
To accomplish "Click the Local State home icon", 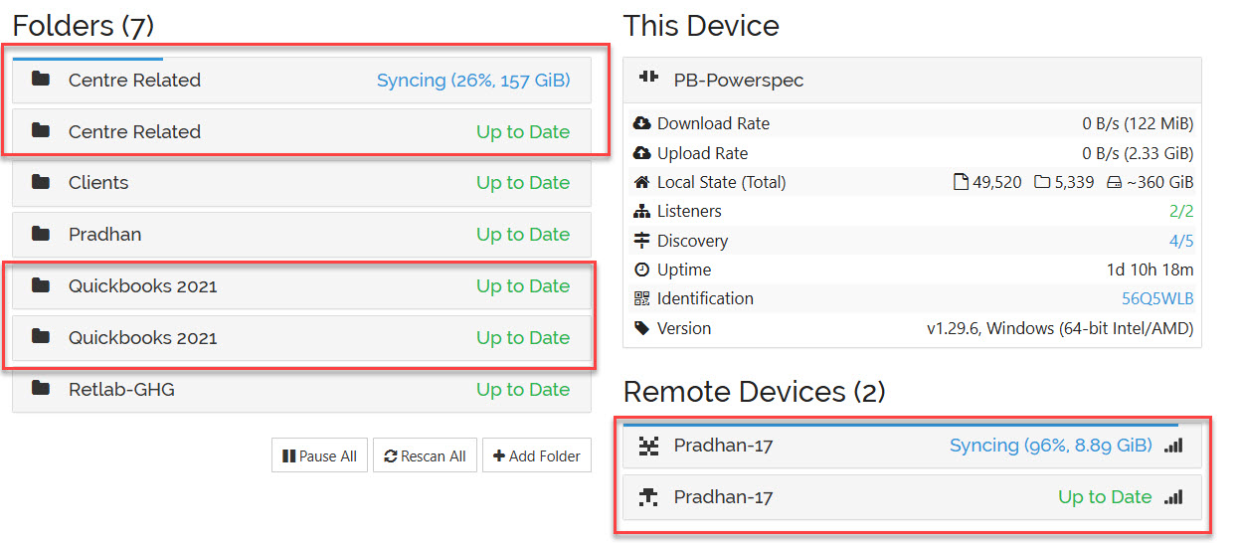I will (641, 182).
